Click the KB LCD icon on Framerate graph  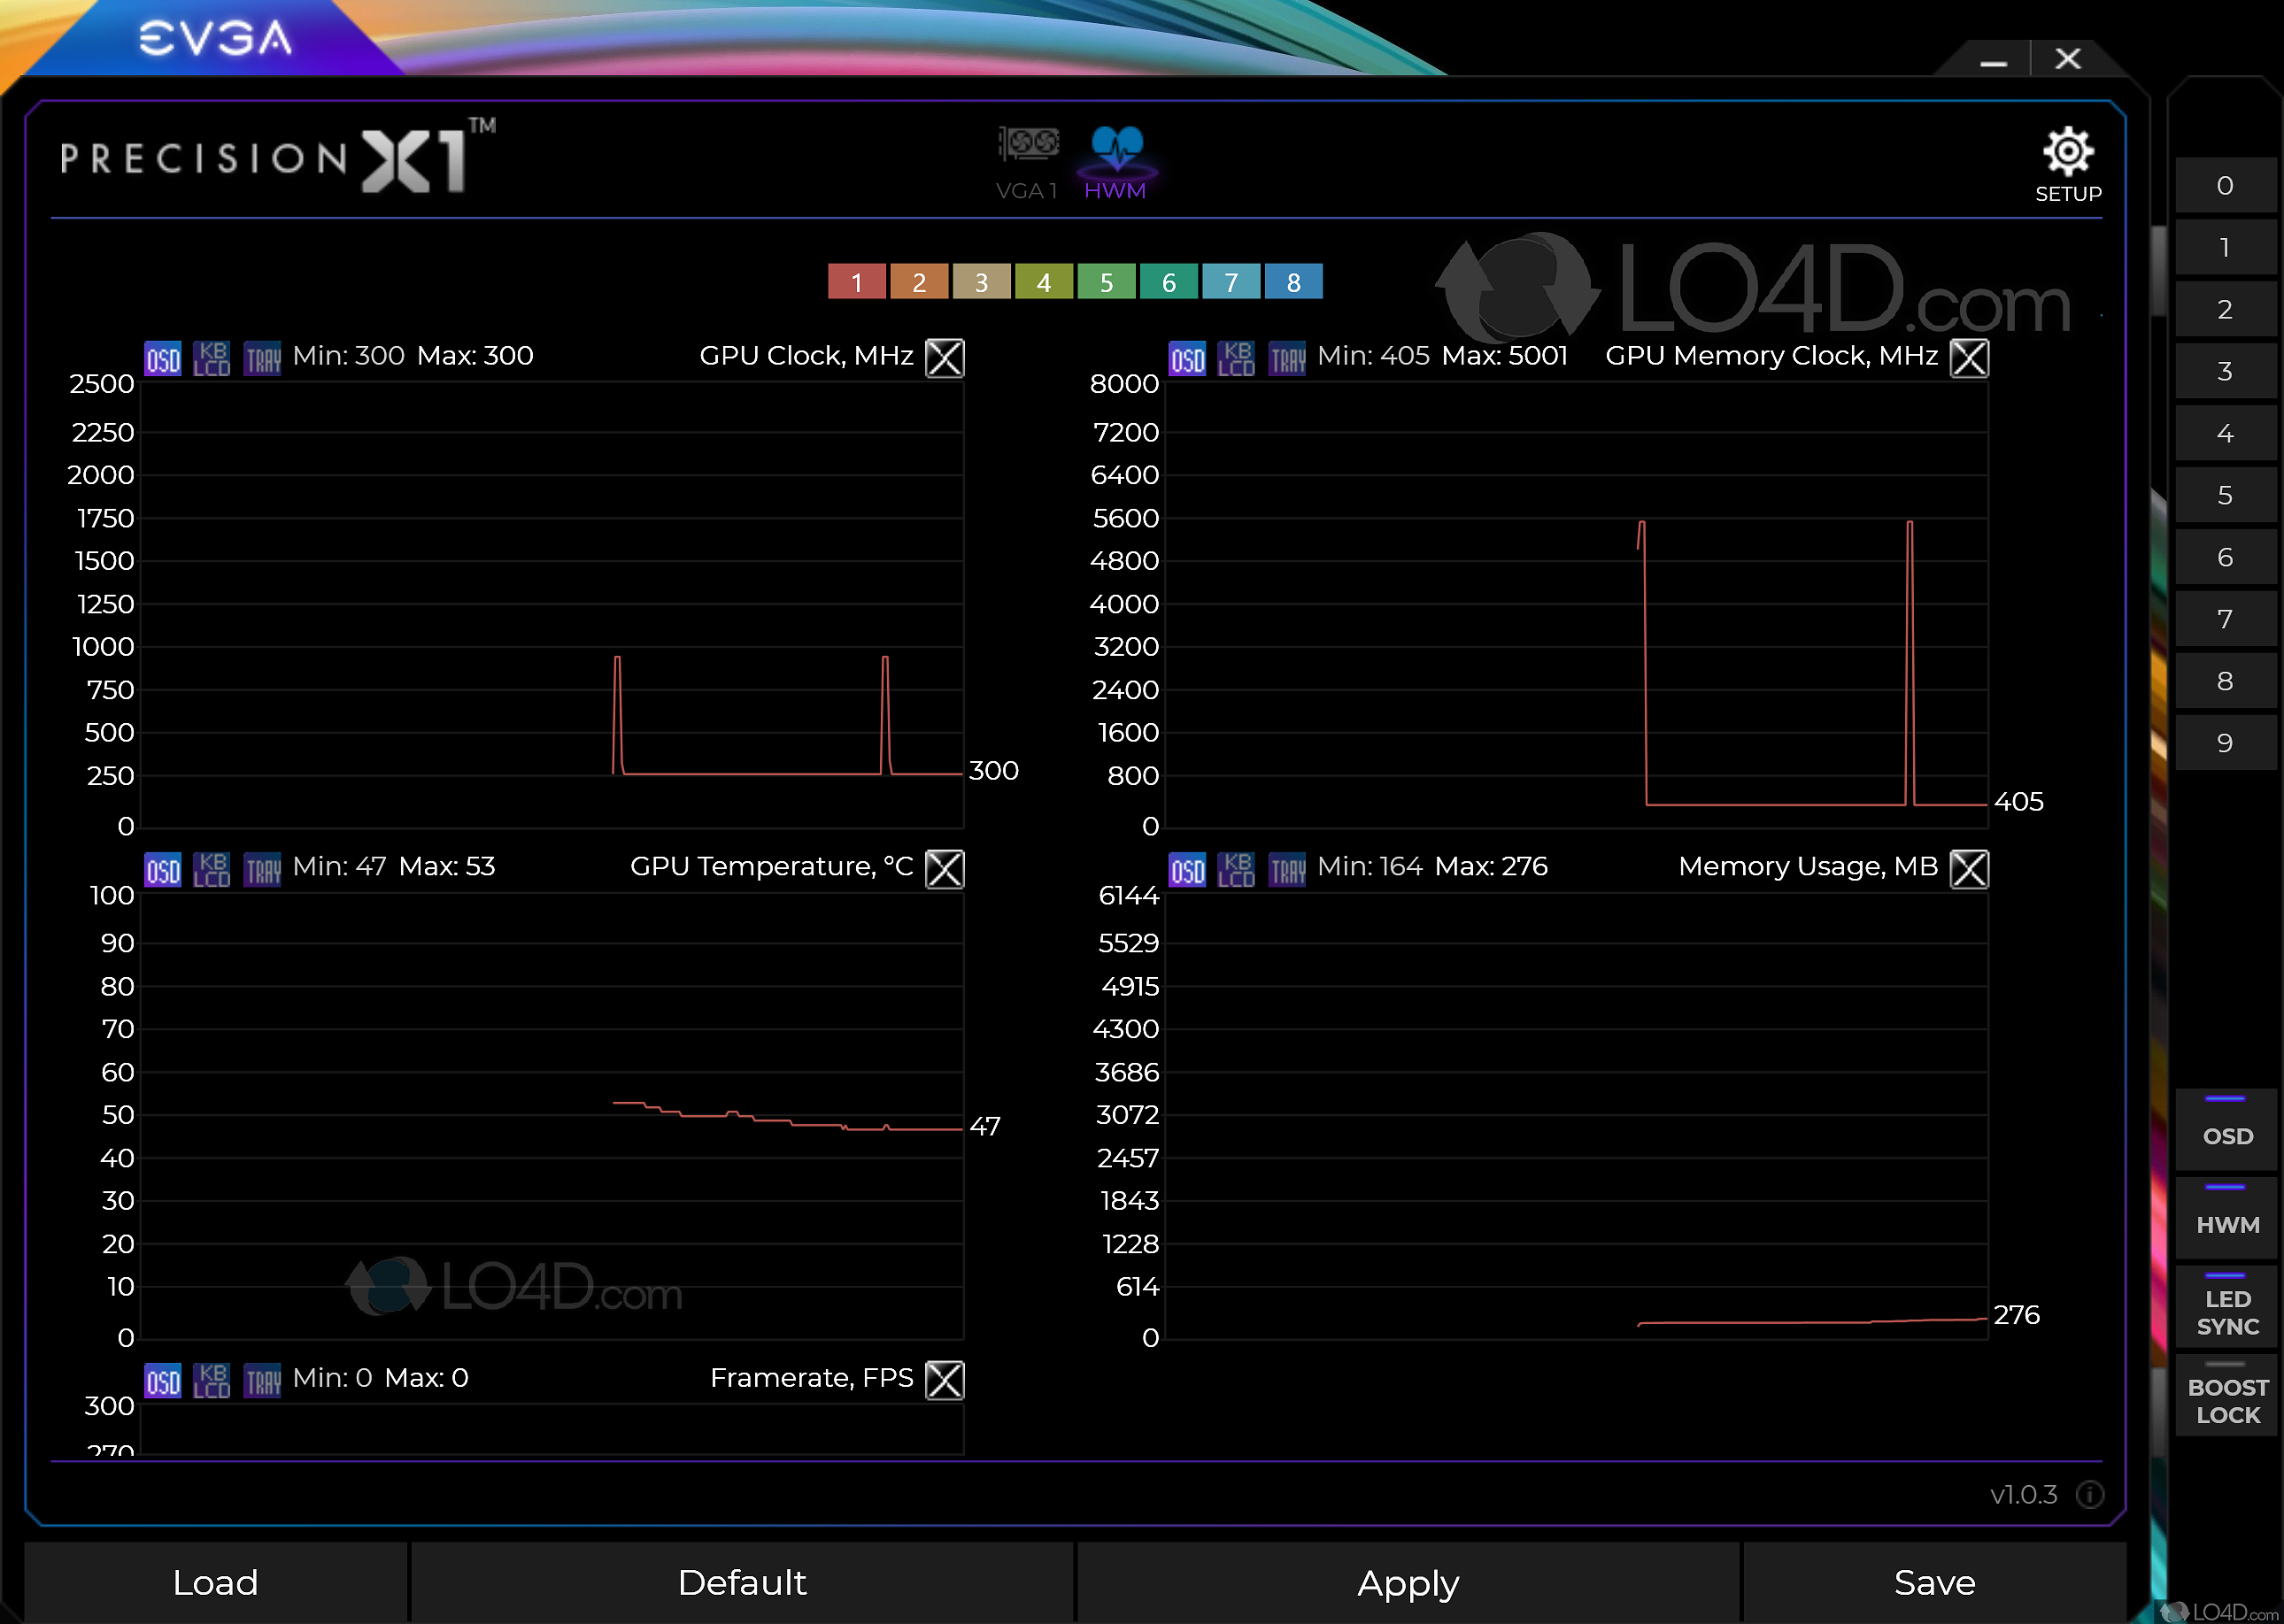[x=211, y=1379]
